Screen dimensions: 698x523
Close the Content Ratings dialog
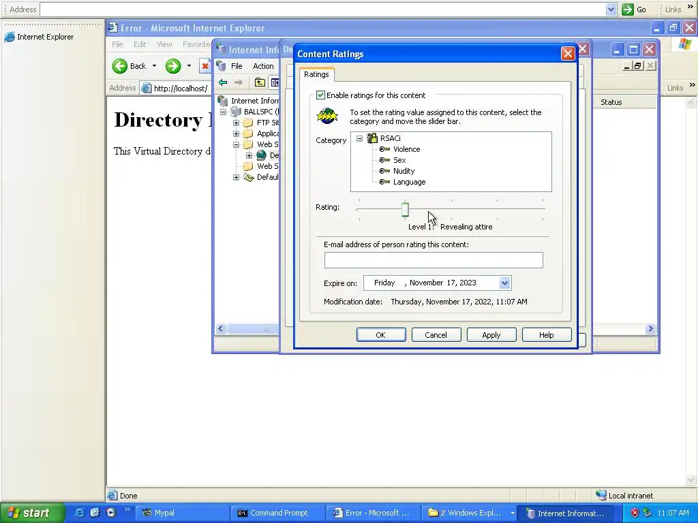(568, 54)
